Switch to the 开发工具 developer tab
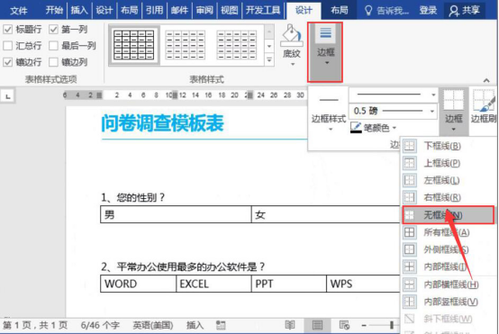 263,10
